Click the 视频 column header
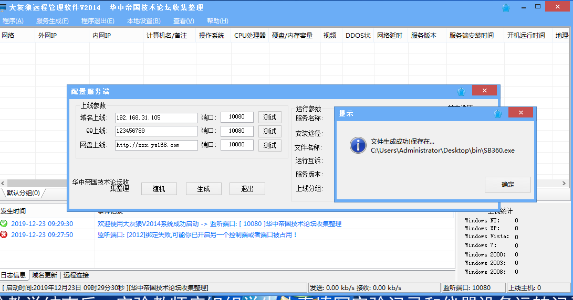The height and width of the screenshot is (300, 573). click(331, 35)
